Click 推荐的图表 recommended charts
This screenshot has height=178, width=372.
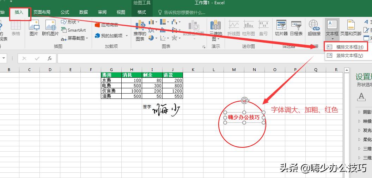140,31
